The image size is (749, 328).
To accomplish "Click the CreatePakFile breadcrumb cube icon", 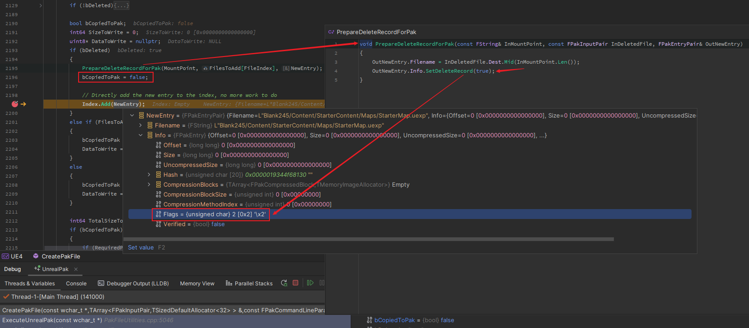I will pyautogui.click(x=36, y=256).
